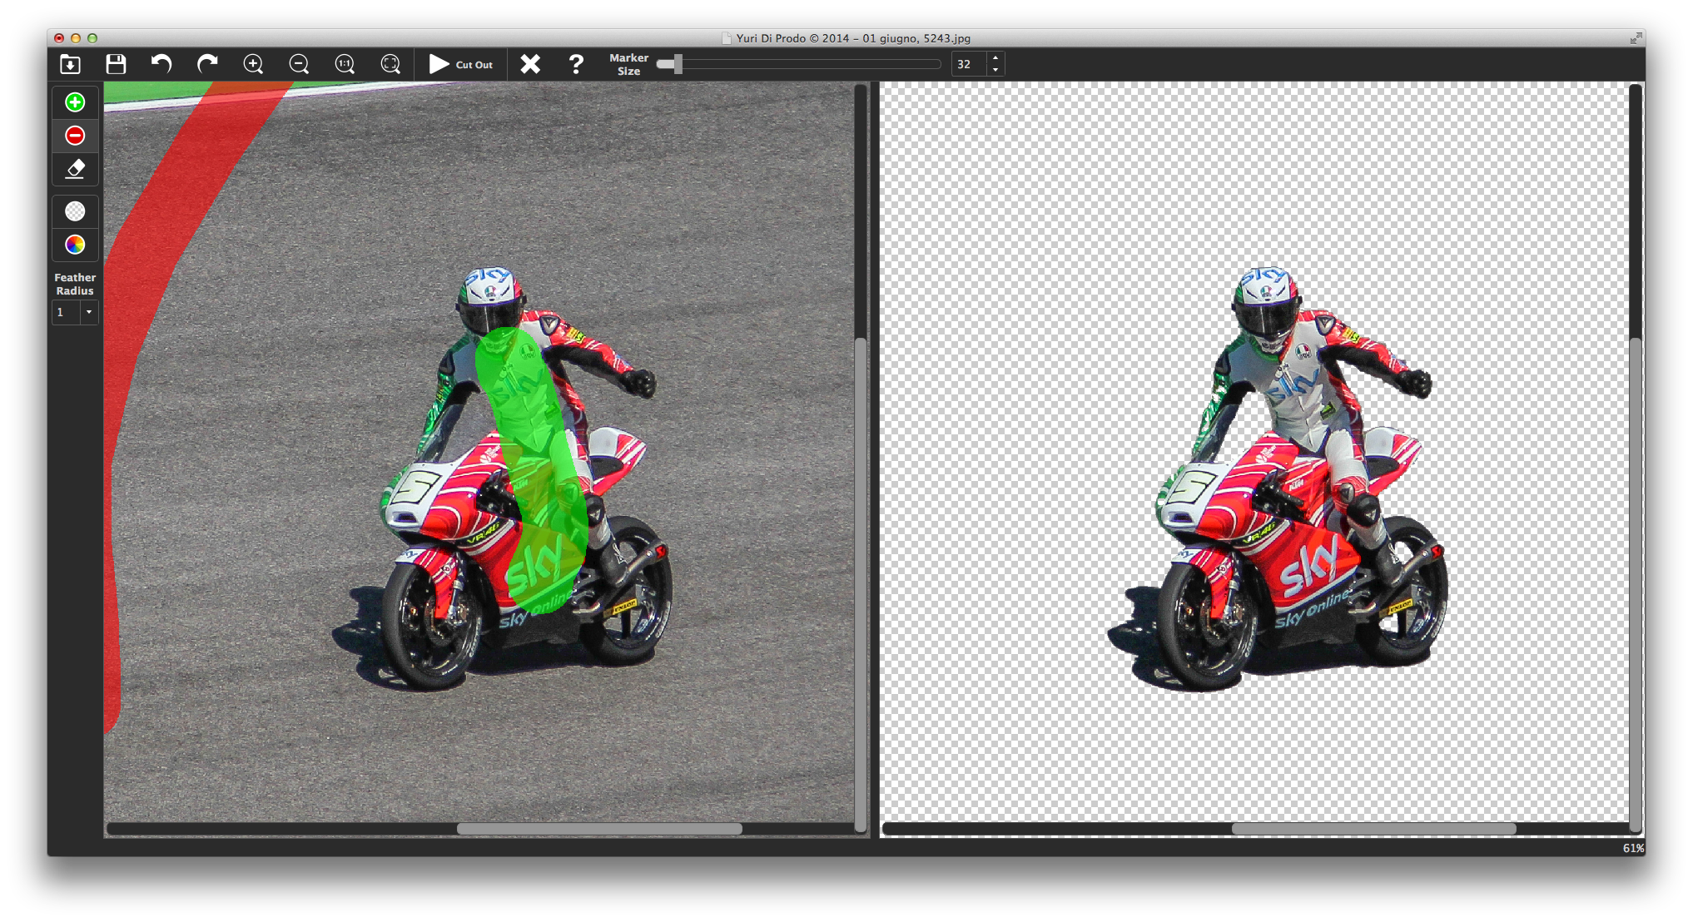This screenshot has height=922, width=1693.
Task: Expand the Feather Radius dropdown
Action: [88, 312]
